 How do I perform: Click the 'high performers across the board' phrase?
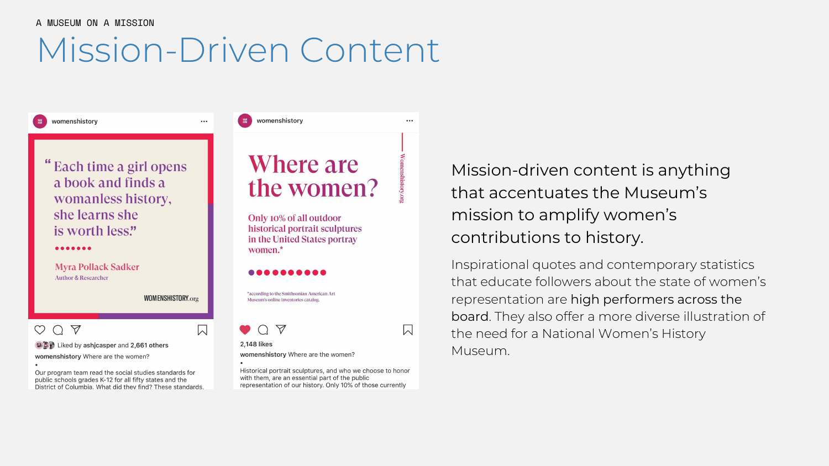596,308
